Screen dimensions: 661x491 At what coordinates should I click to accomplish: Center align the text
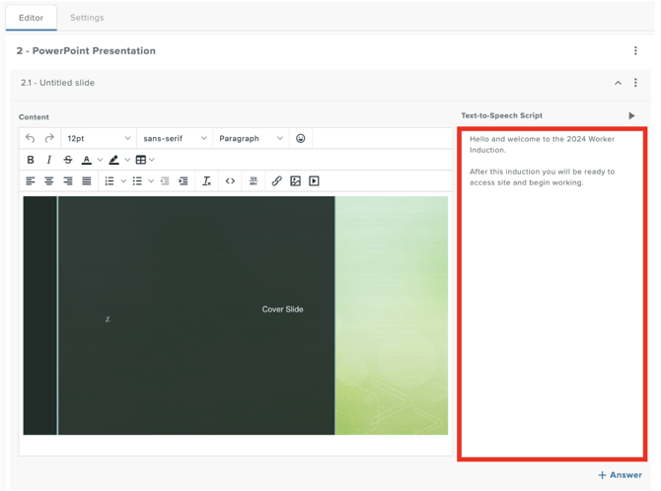pyautogui.click(x=49, y=181)
